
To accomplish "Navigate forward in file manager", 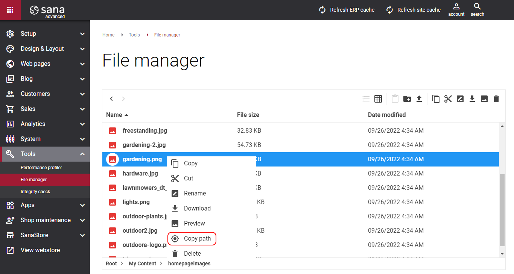I will [x=123, y=99].
